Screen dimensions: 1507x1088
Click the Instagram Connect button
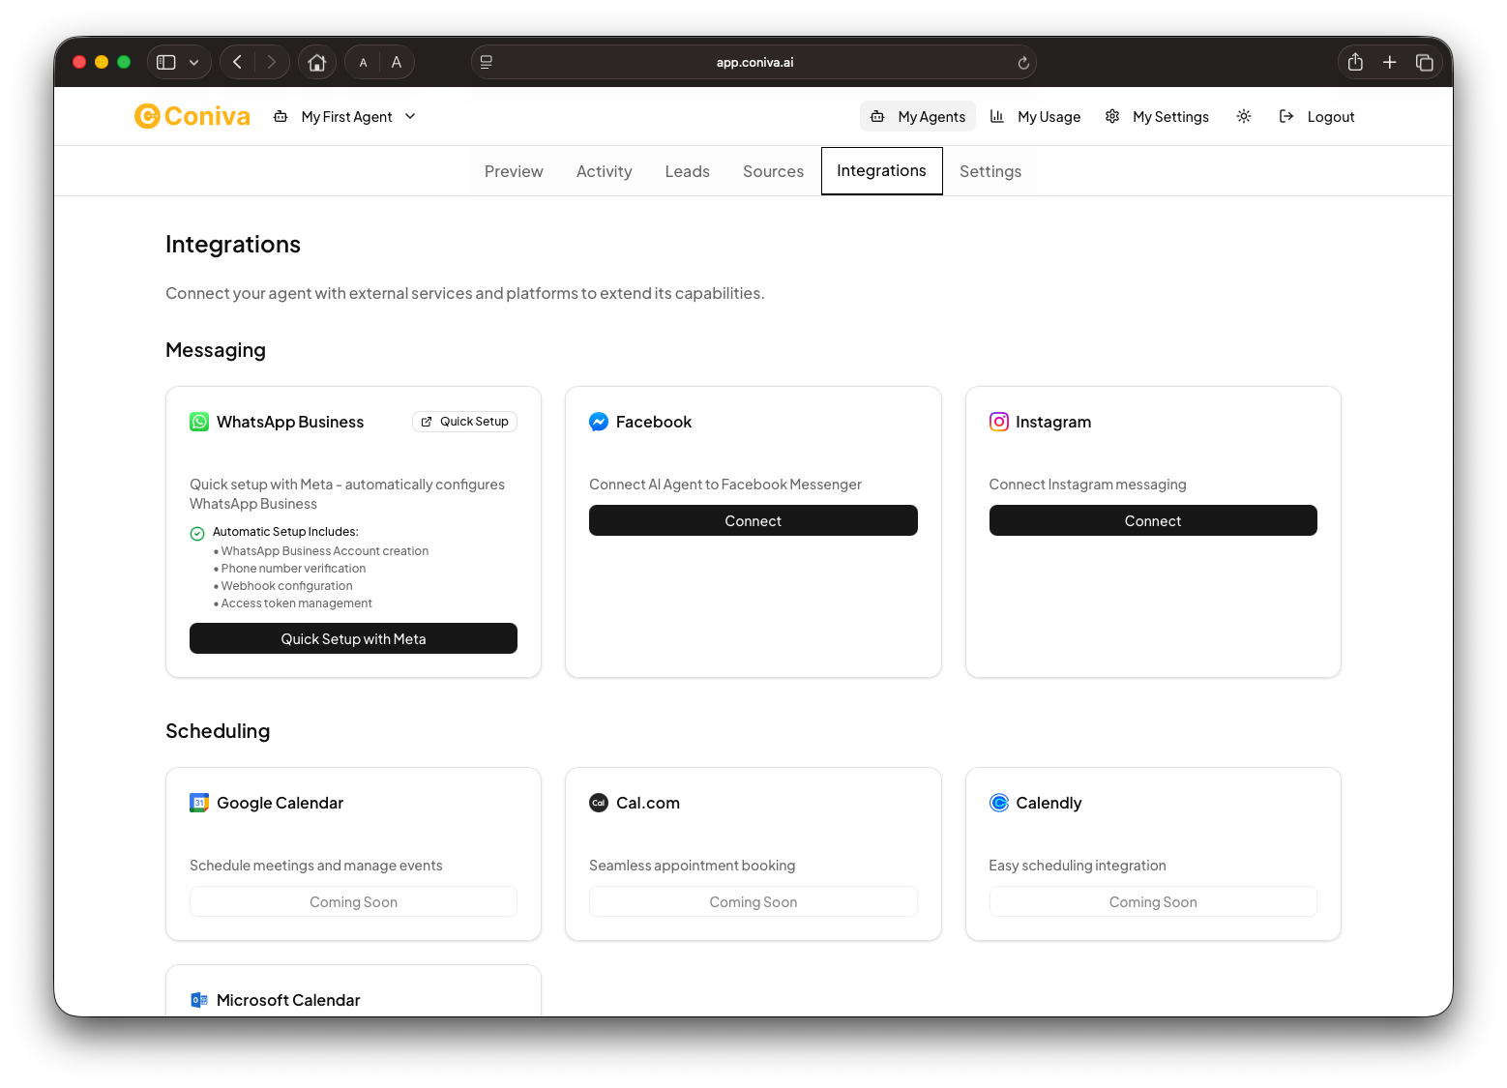pyautogui.click(x=1152, y=520)
